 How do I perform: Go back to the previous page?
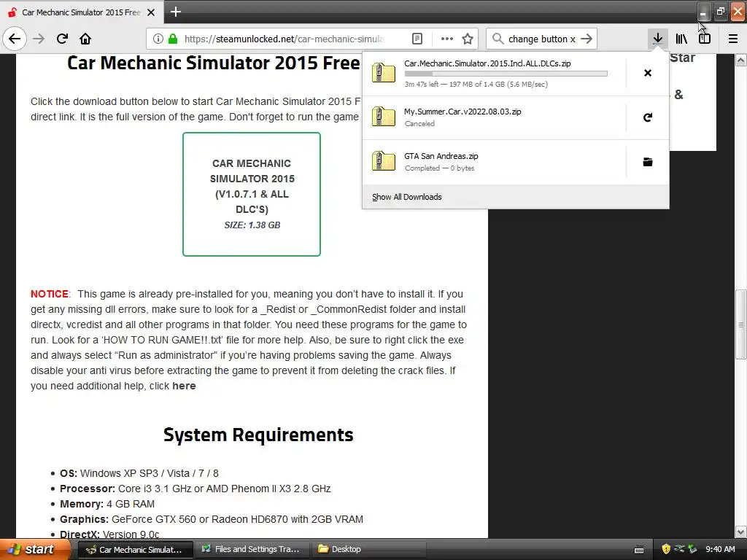(15, 39)
